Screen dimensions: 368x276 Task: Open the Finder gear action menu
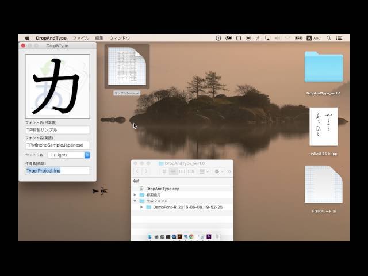click(x=218, y=171)
